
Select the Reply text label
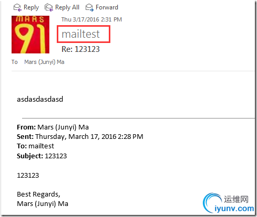[x=31, y=7]
